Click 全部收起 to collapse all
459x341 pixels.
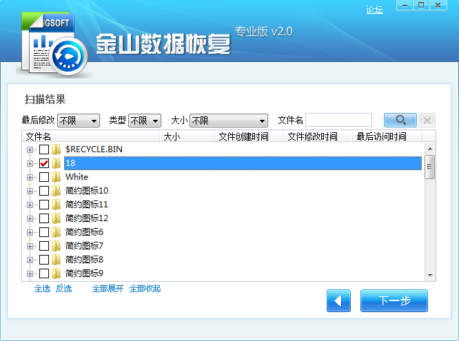pyautogui.click(x=145, y=289)
